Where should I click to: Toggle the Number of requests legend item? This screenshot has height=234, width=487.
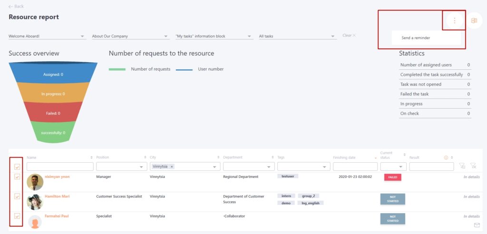139,69
